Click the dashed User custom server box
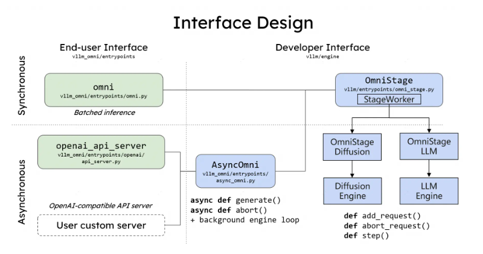This screenshot has height=254, width=483. [x=101, y=226]
